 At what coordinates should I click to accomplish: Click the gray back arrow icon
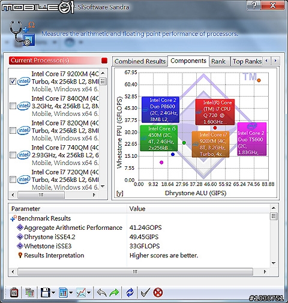[101, 293]
